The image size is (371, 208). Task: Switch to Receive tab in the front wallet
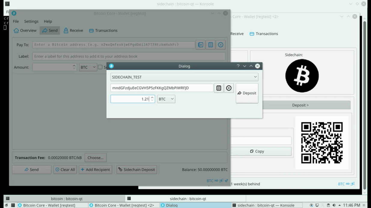tap(73, 31)
